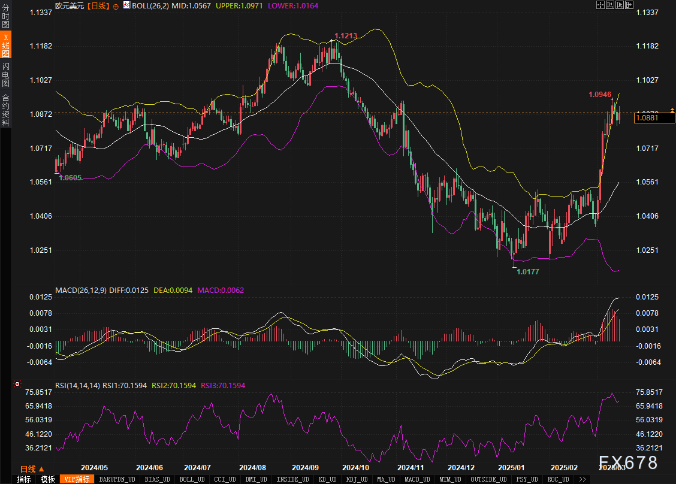
Task: Click the 1.0881 current price label
Action: pyautogui.click(x=647, y=118)
